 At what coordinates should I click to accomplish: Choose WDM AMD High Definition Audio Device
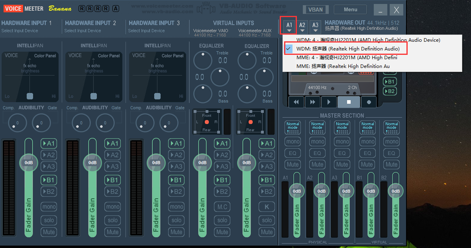[372, 40]
